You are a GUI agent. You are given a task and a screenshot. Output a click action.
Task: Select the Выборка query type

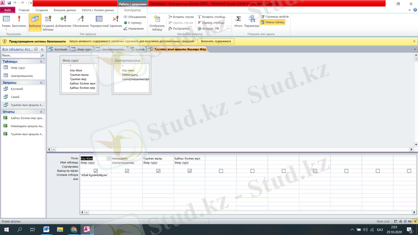pyautogui.click(x=35, y=22)
